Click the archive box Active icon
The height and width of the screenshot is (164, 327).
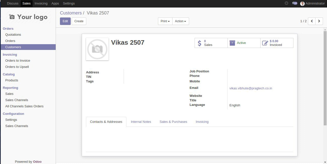click(232, 43)
